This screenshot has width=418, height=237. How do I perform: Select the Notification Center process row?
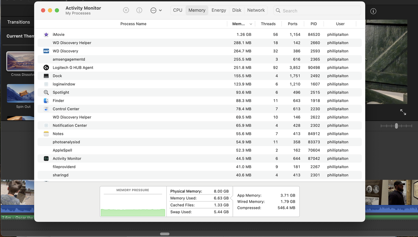pyautogui.click(x=199, y=125)
